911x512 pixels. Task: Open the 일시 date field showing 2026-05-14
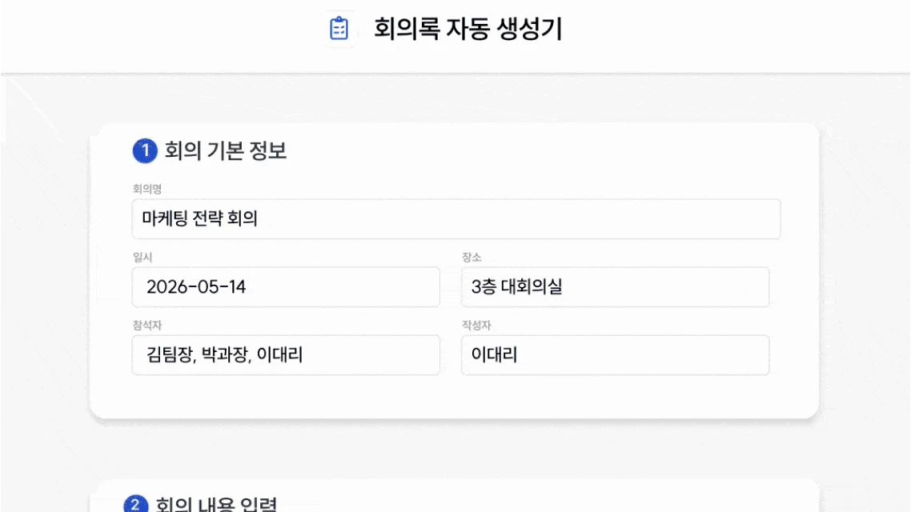286,286
